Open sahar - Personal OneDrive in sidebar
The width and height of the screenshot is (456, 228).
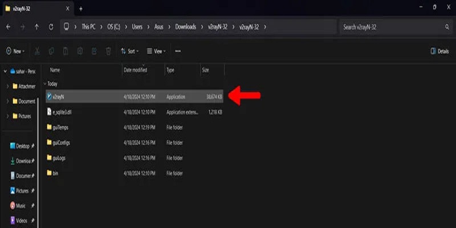point(23,71)
